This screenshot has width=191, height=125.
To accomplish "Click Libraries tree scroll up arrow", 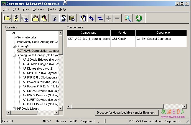I will pyautogui.click(x=61, y=33).
